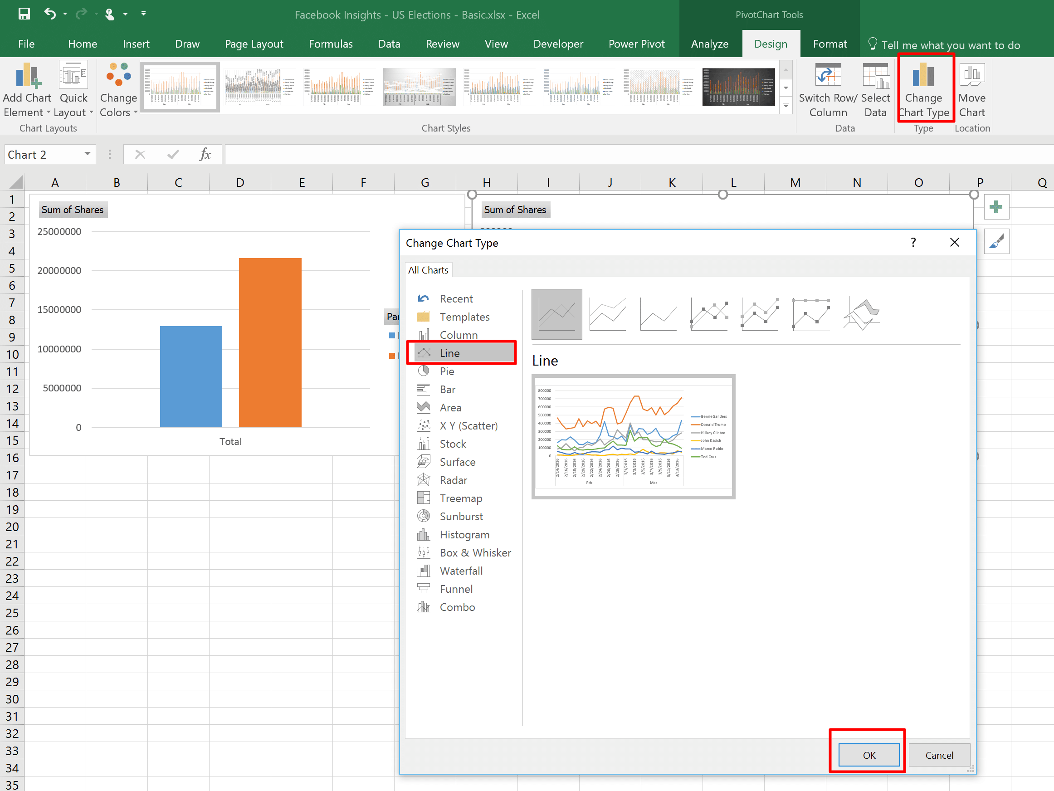Image resolution: width=1054 pixels, height=791 pixels.
Task: Open dialog Help question mark
Action: coord(913,243)
